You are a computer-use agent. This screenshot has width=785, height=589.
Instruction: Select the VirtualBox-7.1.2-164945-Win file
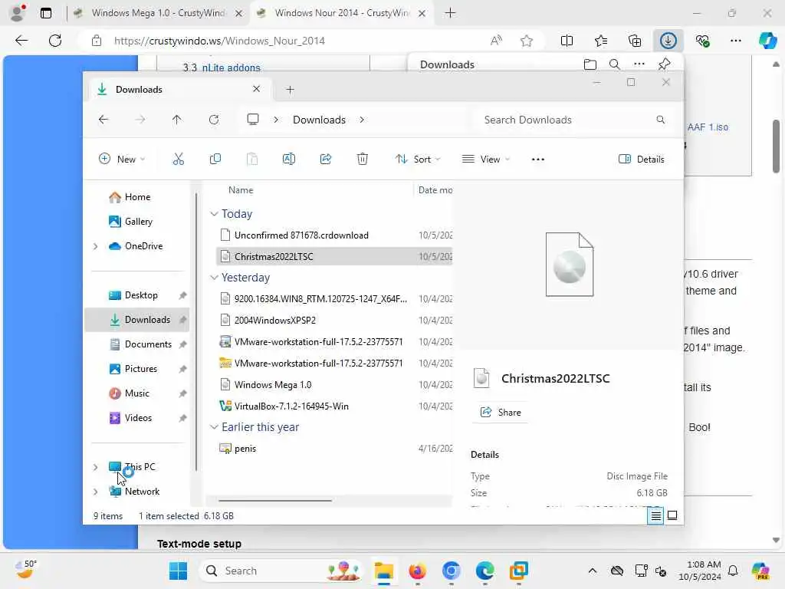(x=291, y=406)
